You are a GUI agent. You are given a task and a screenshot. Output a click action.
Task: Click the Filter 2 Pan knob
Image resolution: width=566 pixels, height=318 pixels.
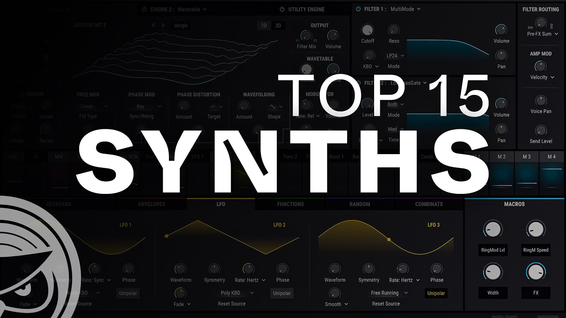point(501,129)
